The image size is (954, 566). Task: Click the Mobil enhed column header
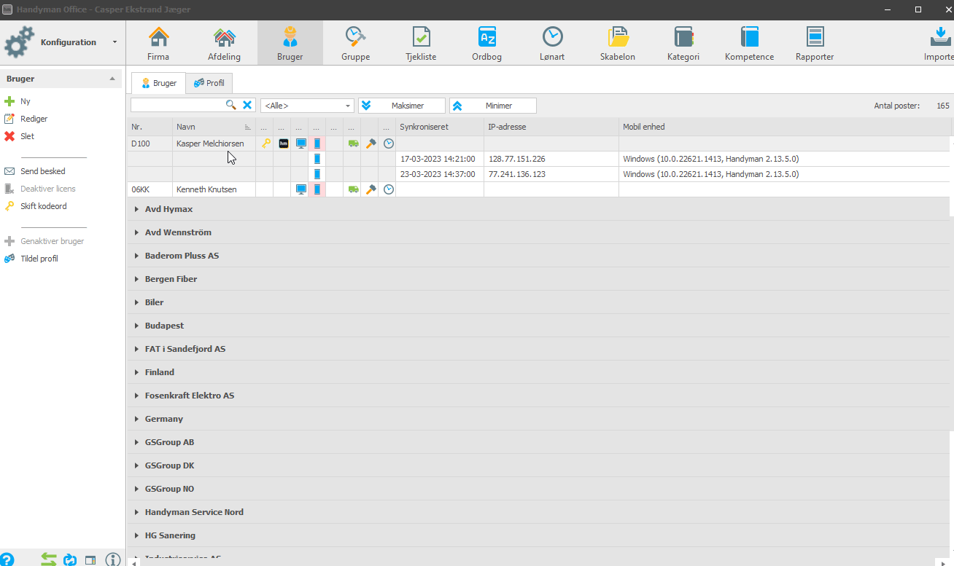[785, 127]
